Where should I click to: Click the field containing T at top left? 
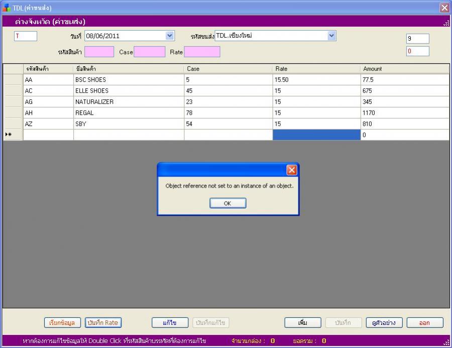pos(26,36)
